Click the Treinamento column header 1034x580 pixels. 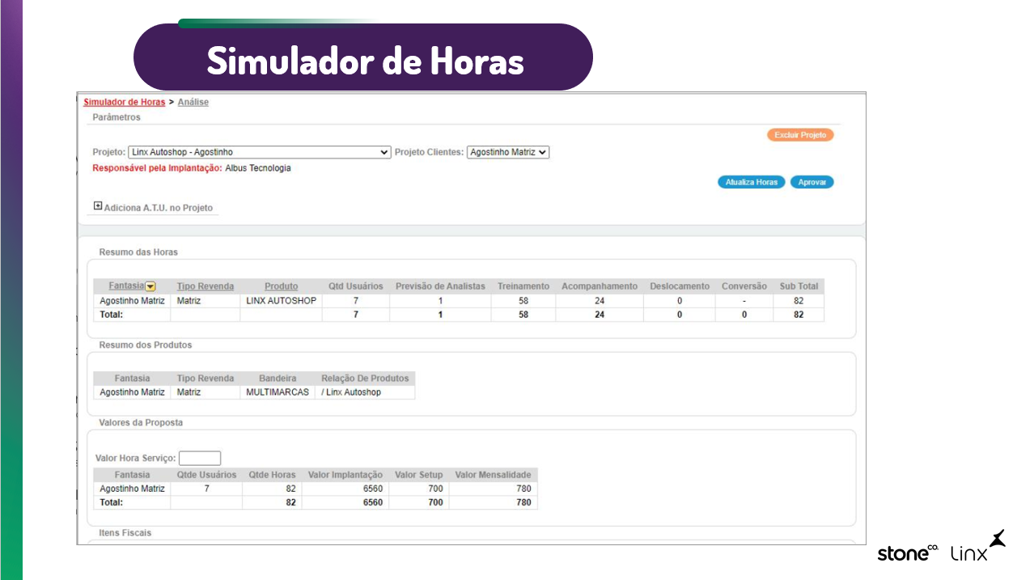coord(523,286)
